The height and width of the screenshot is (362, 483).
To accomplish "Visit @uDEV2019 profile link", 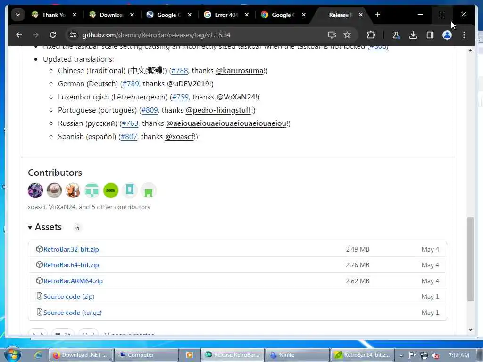I will pyautogui.click(x=188, y=84).
